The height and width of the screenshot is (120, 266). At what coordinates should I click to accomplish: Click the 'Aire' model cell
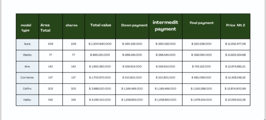click(27, 67)
